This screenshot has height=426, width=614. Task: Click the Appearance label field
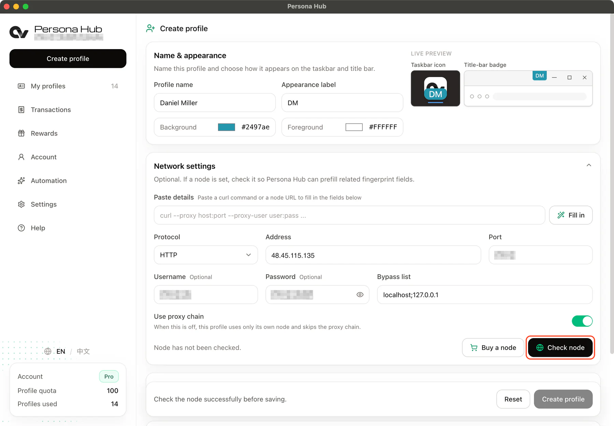[x=342, y=103]
